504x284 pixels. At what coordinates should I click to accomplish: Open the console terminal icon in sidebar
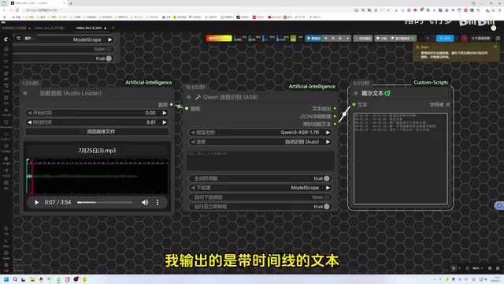click(6, 241)
